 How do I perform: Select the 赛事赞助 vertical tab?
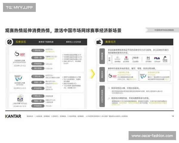click(102, 56)
